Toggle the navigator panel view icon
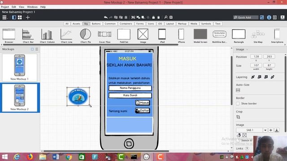 (14, 17)
